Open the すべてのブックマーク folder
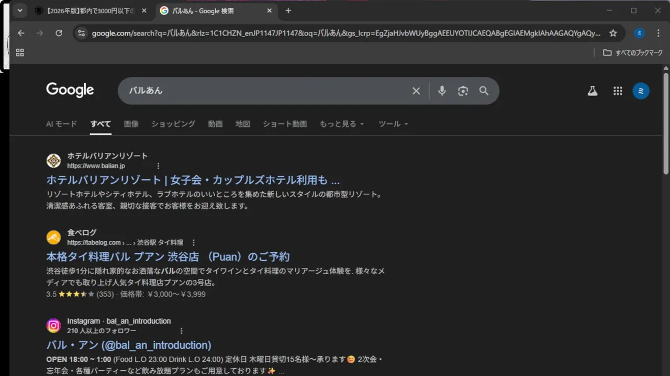The image size is (670, 376). [x=633, y=52]
